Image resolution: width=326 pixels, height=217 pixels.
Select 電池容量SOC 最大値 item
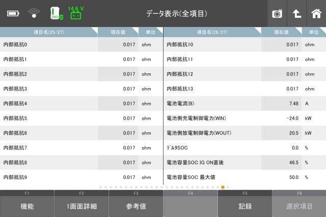coord(244,177)
